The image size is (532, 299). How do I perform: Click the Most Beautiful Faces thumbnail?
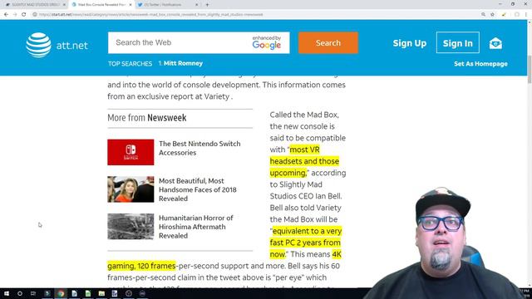[x=131, y=189]
